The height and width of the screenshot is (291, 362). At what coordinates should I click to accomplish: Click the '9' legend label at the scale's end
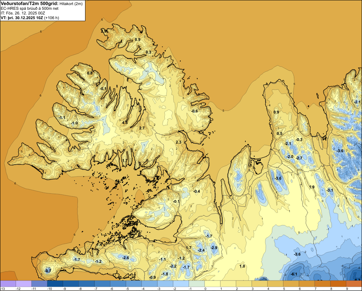[347, 289]
